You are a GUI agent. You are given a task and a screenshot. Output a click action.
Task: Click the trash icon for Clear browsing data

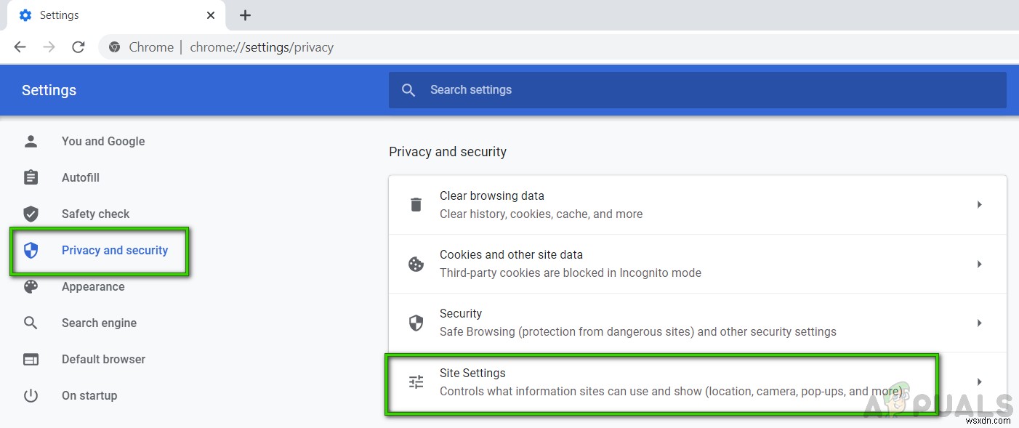coord(416,205)
